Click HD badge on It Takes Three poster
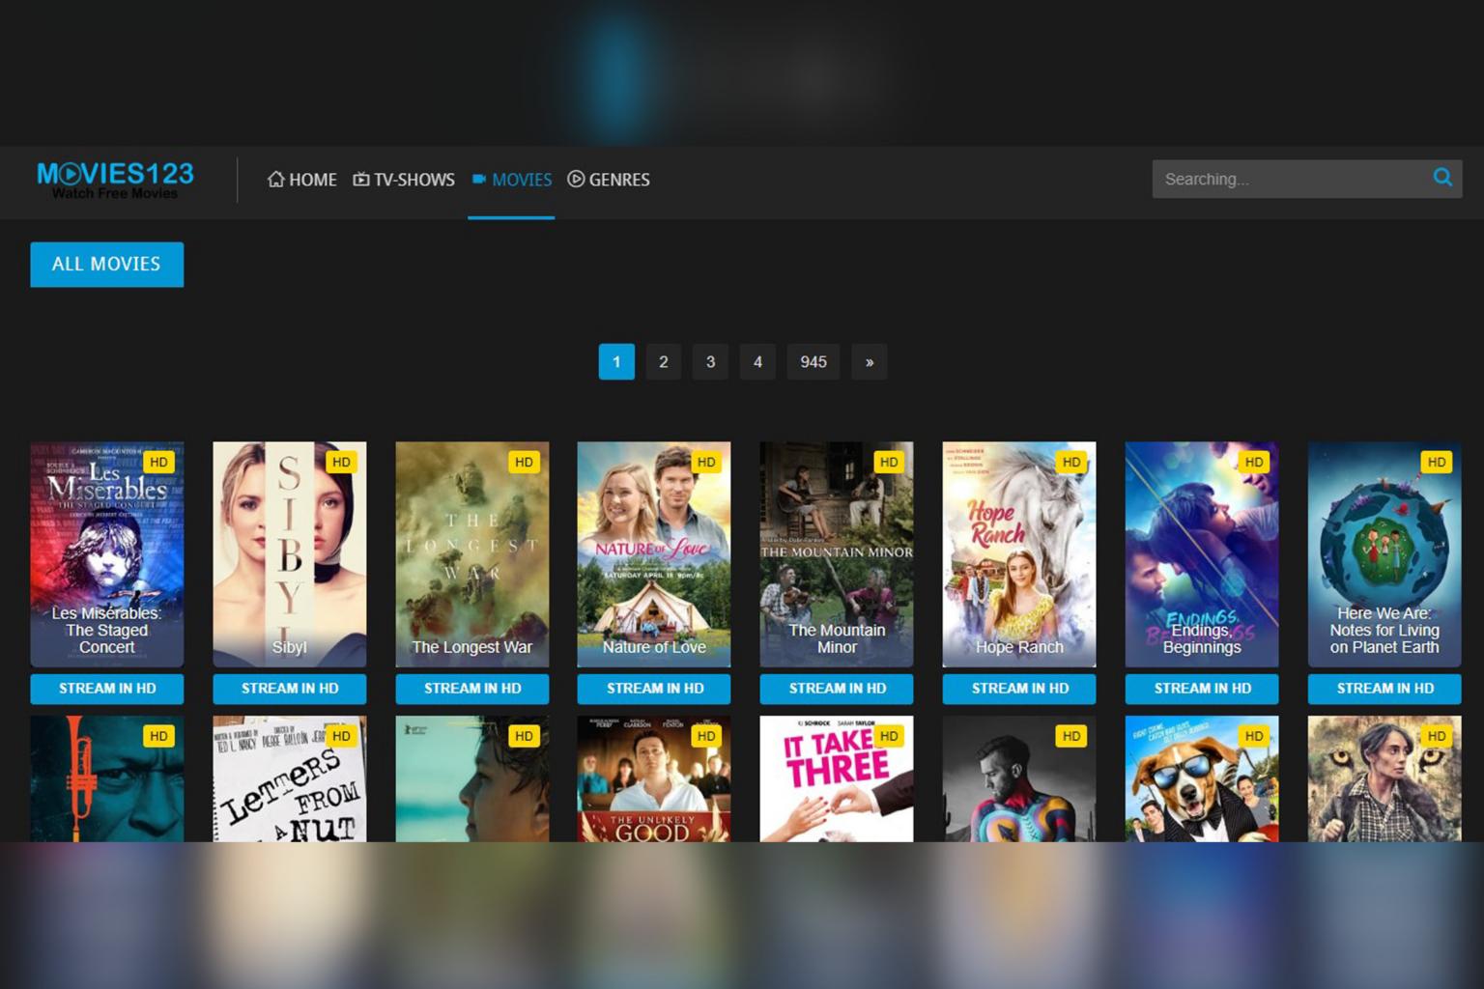The height and width of the screenshot is (989, 1484). coord(888,736)
